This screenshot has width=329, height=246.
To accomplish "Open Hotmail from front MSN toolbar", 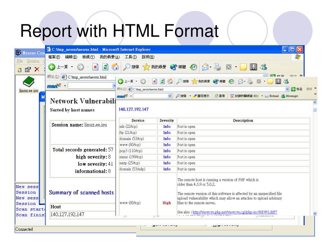I will click(272, 96).
